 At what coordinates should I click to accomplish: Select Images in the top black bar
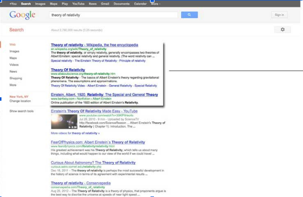40,4
